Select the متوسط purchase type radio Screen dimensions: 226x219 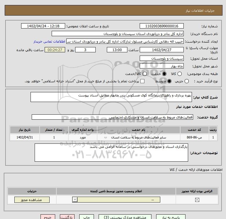pyautogui.click(x=169, y=81)
